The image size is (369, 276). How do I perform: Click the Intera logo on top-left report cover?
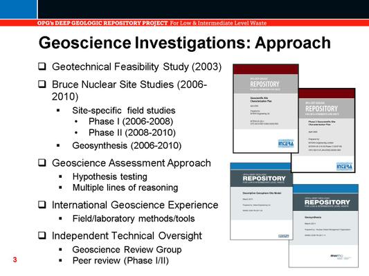point(286,143)
